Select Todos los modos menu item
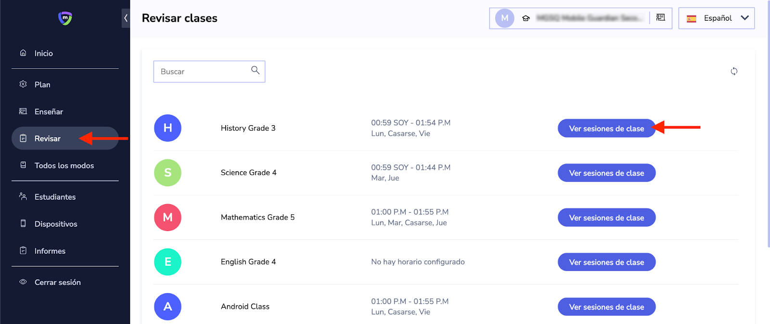 coord(64,166)
